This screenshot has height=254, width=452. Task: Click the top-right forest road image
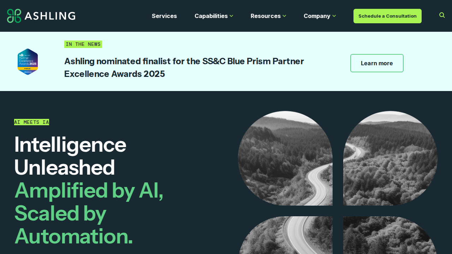coord(390,158)
